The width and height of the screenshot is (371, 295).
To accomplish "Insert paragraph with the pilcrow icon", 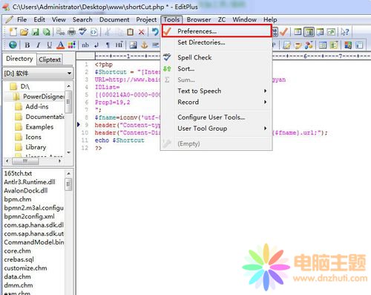I will 108,45.
